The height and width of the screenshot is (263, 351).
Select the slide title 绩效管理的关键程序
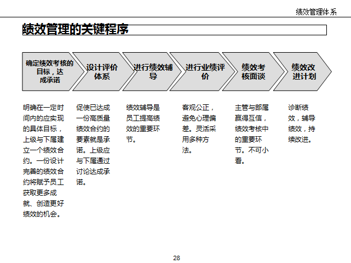pyautogui.click(x=76, y=29)
